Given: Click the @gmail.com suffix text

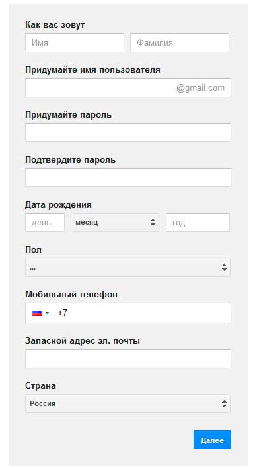Looking at the screenshot, I should coord(200,88).
